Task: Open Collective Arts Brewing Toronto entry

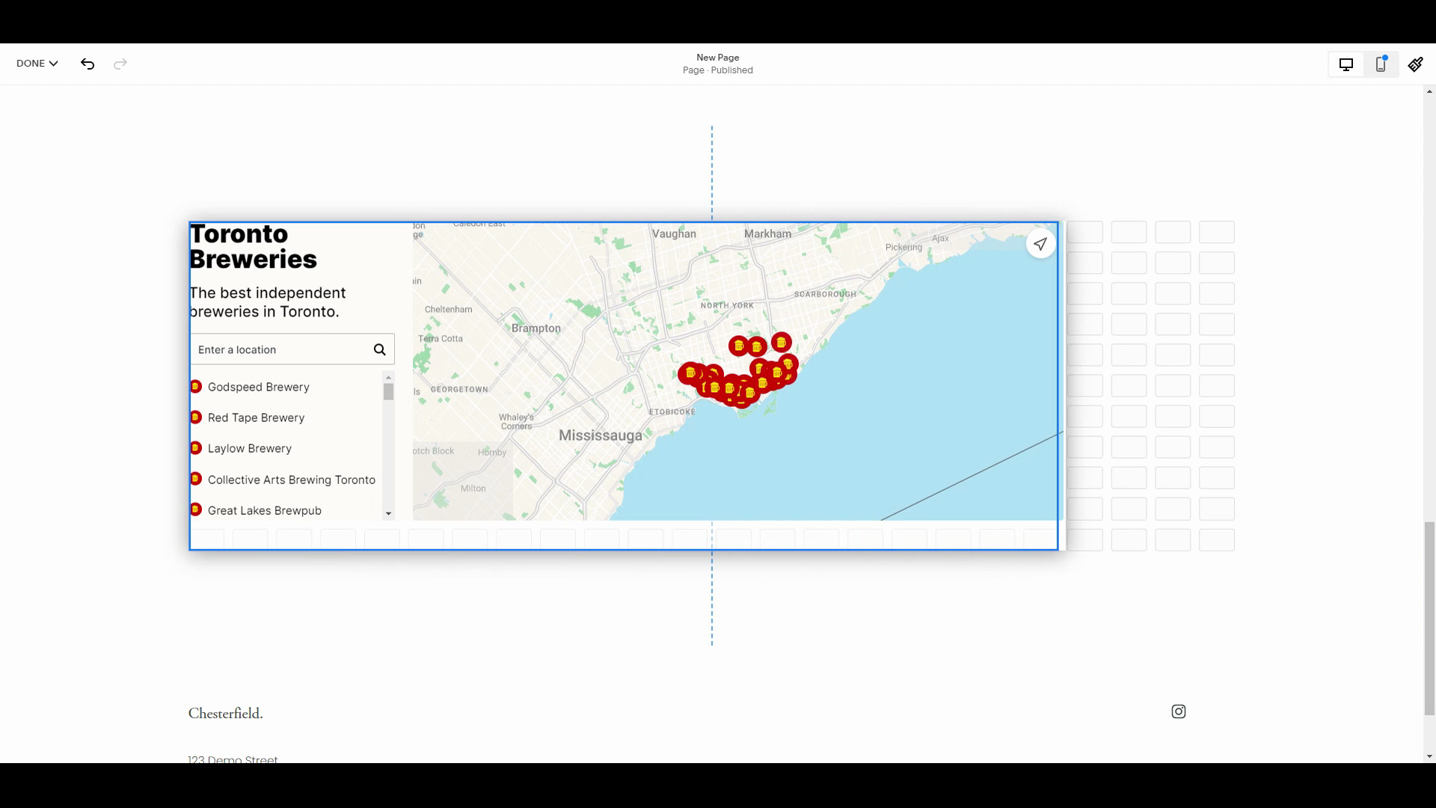Action: (x=291, y=480)
